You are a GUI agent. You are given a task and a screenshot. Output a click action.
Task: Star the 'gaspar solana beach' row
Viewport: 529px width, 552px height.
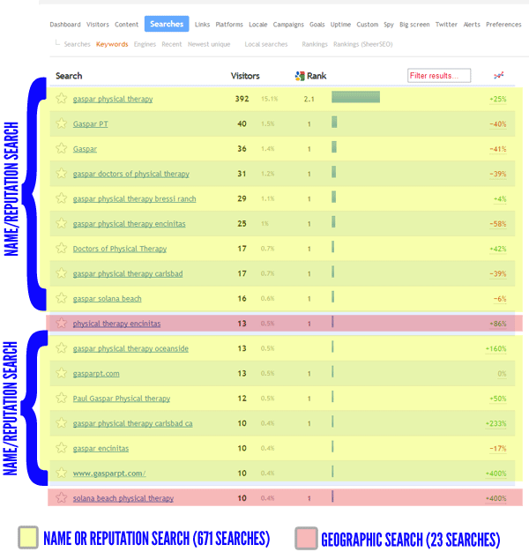click(x=61, y=298)
